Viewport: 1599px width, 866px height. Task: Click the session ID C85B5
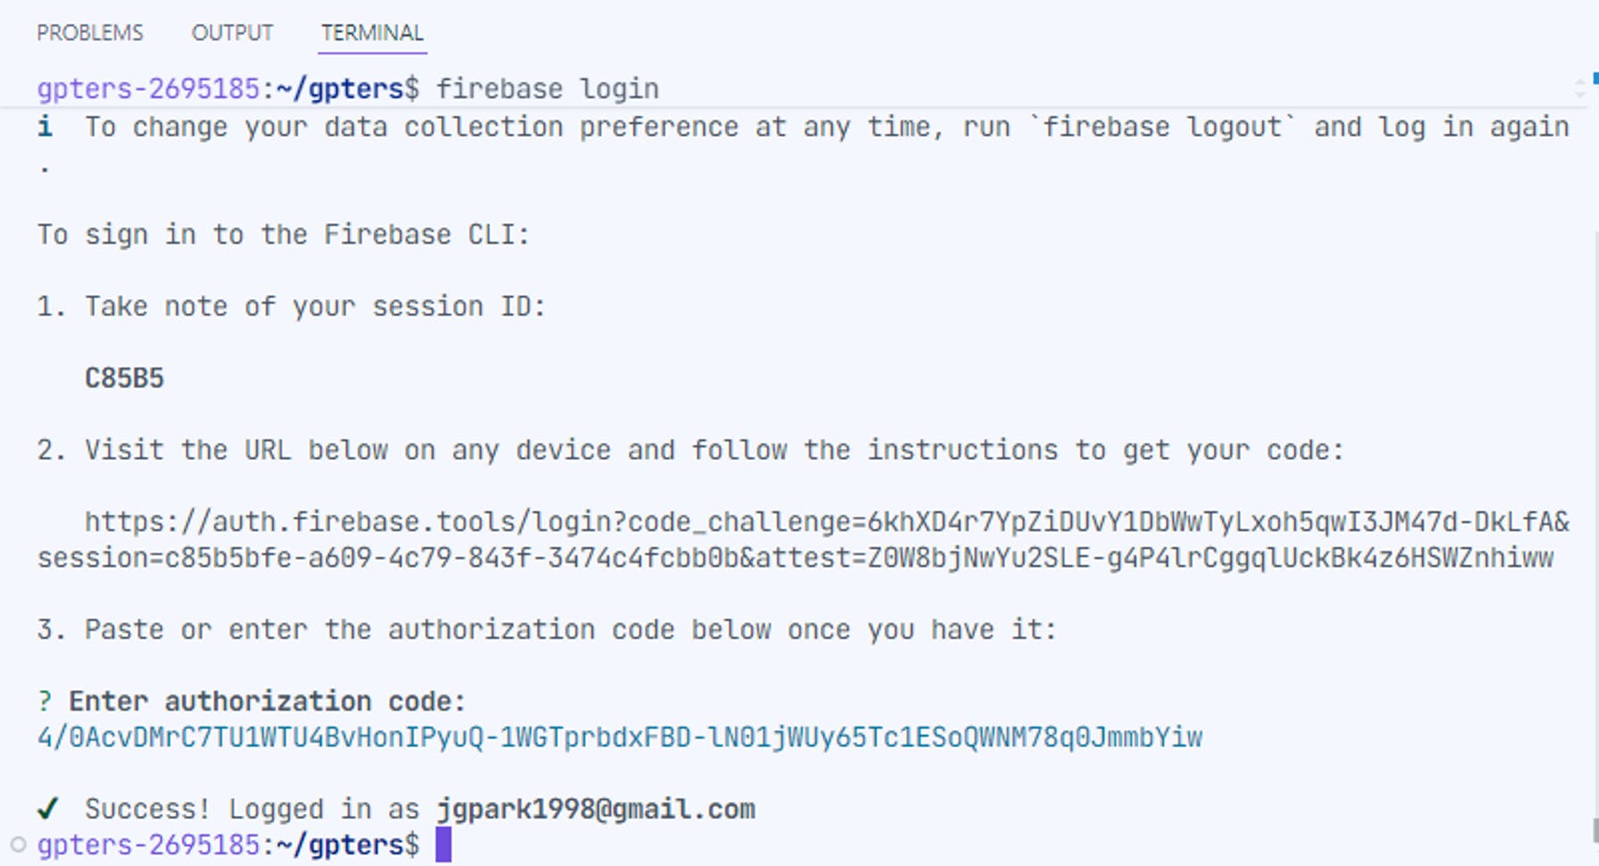[x=124, y=379]
